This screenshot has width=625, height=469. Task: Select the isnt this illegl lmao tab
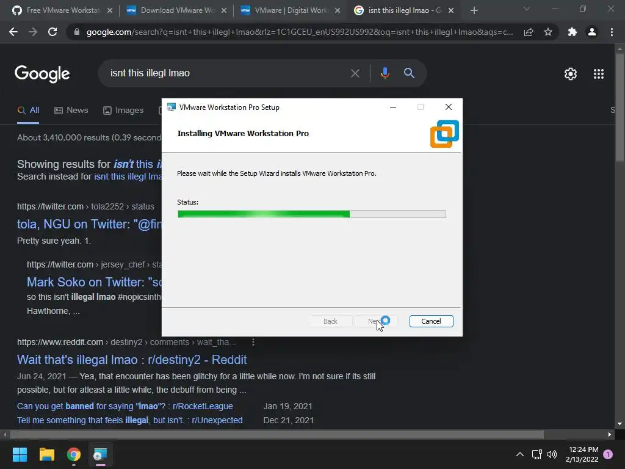coord(404,10)
